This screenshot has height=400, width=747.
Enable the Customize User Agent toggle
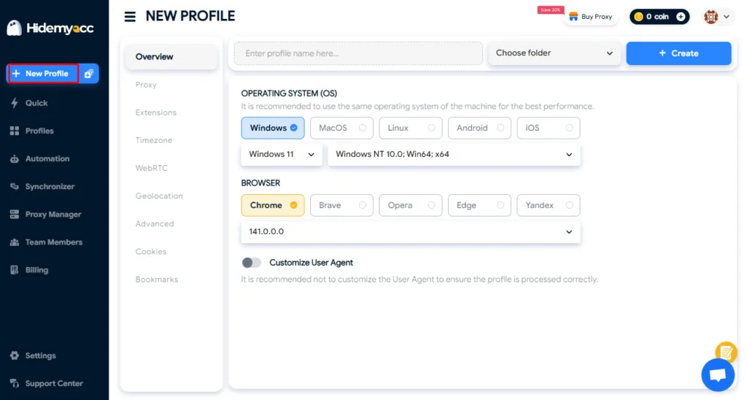coord(252,263)
